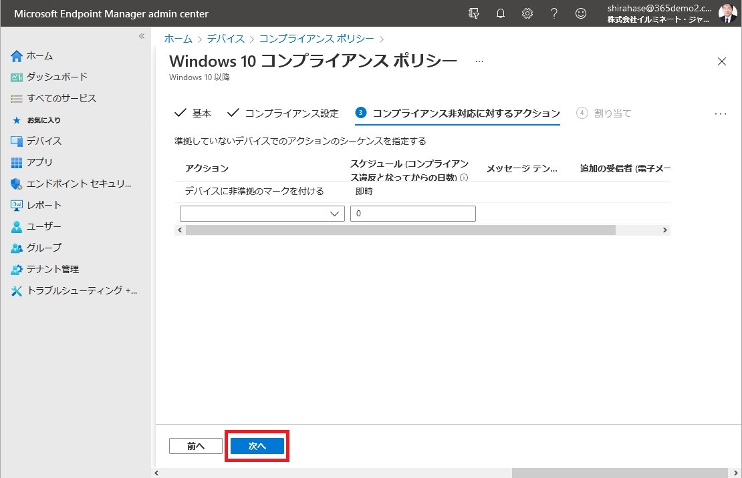Click the 次へ button
Screen dimensions: 742x478
(257, 446)
